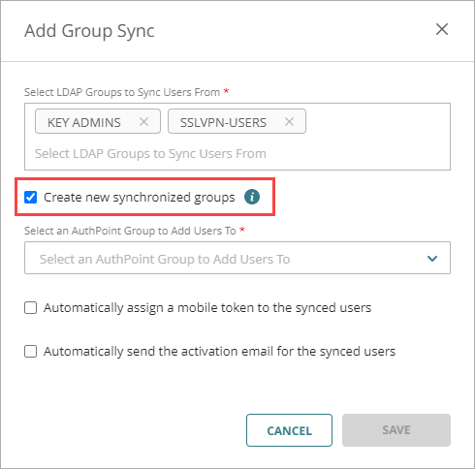The width and height of the screenshot is (475, 469).
Task: Remove the KEY ADMINS group tag
Action: 143,122
